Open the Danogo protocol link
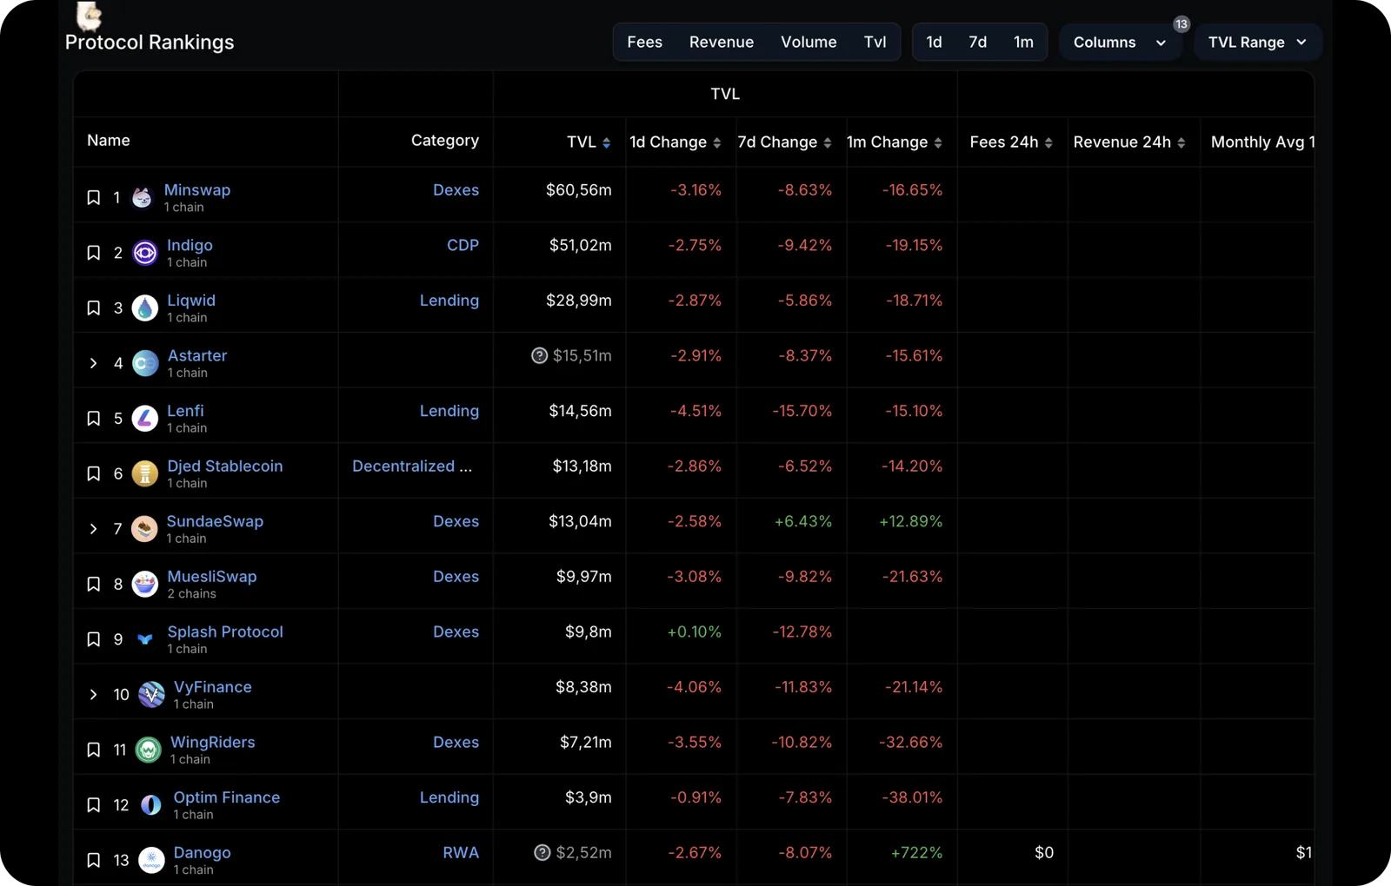 click(203, 853)
